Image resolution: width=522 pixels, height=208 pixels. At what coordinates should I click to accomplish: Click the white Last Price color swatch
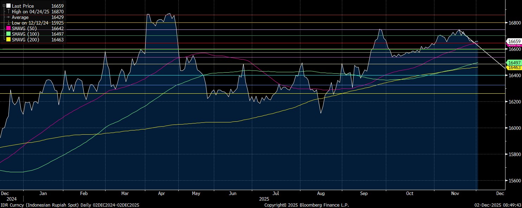point(8,6)
